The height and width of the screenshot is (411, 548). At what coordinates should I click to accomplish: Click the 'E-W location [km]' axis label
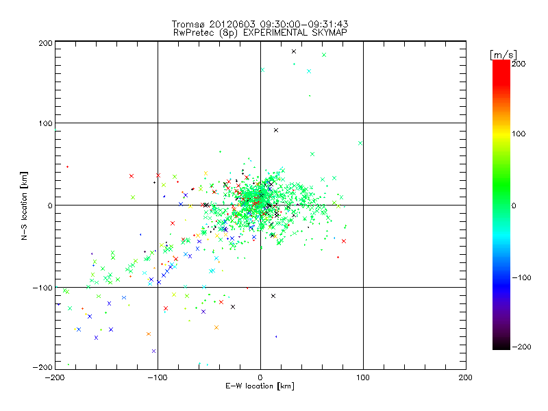[x=260, y=386]
